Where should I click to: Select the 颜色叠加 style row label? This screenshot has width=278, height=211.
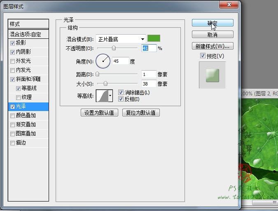[x=26, y=115]
